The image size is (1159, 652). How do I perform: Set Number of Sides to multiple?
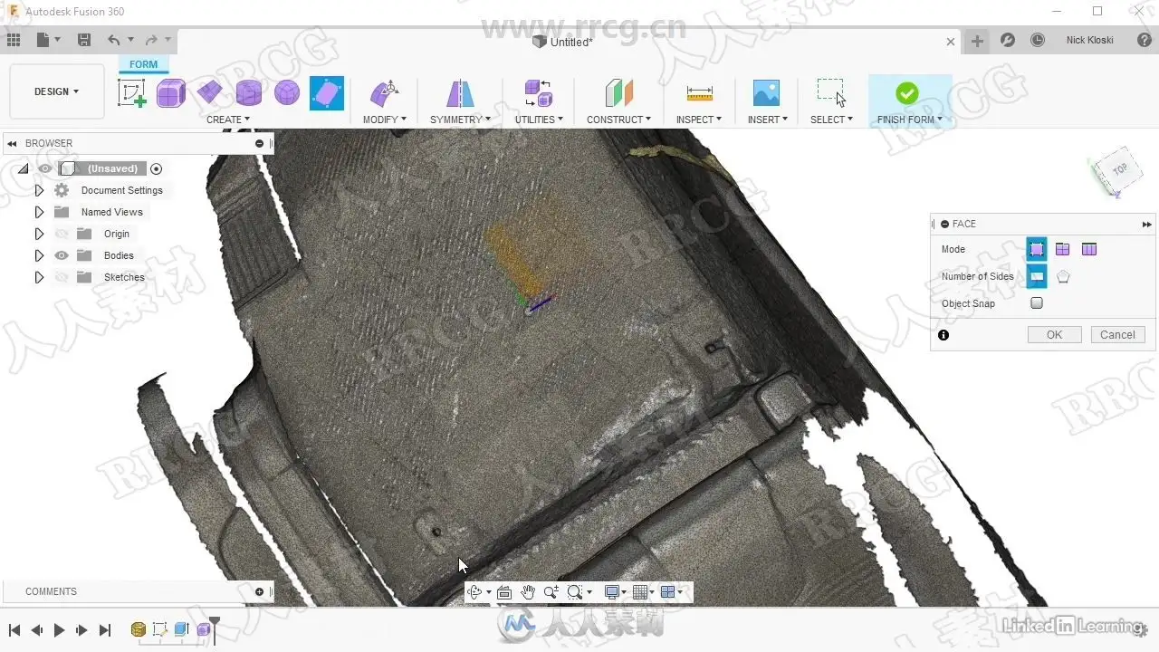1063,276
